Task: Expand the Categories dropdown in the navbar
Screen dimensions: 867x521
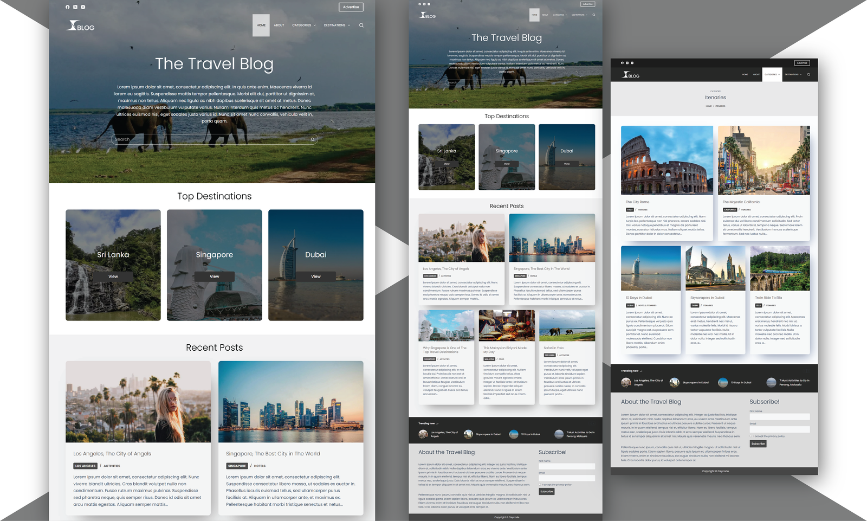Action: pyautogui.click(x=303, y=25)
